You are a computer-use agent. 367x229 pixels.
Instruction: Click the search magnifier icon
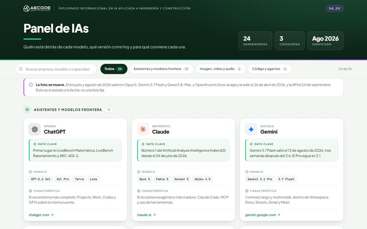pos(21,69)
